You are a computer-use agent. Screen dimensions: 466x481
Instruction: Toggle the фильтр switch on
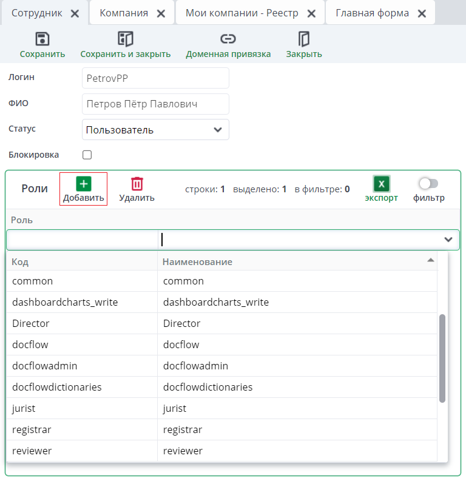(428, 183)
